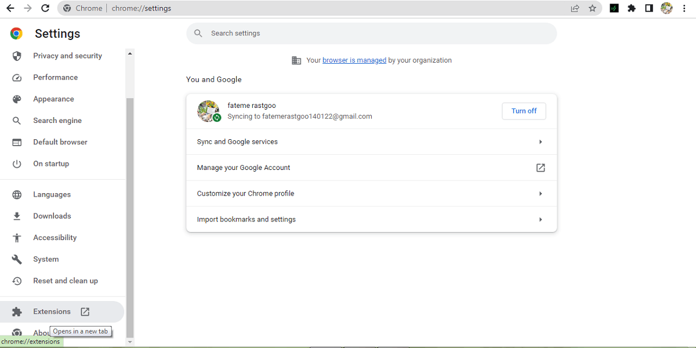This screenshot has height=348, width=696.
Task: Turn off sync with Turn off button
Action: pyautogui.click(x=524, y=111)
